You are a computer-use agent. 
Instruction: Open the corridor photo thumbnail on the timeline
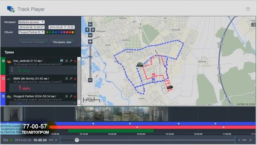13,114
